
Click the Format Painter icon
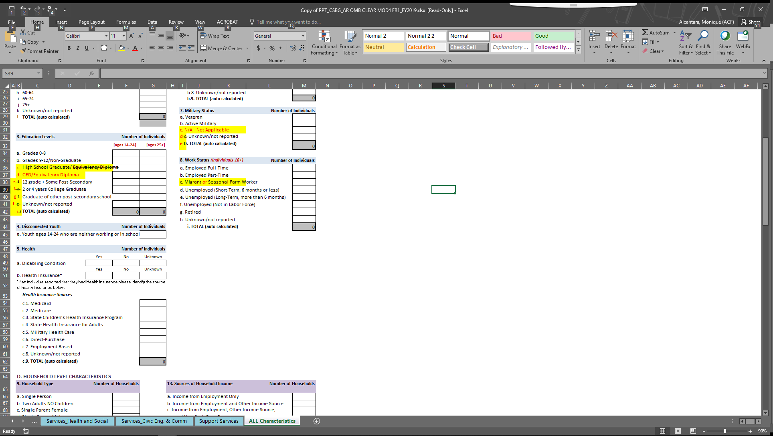coord(24,51)
